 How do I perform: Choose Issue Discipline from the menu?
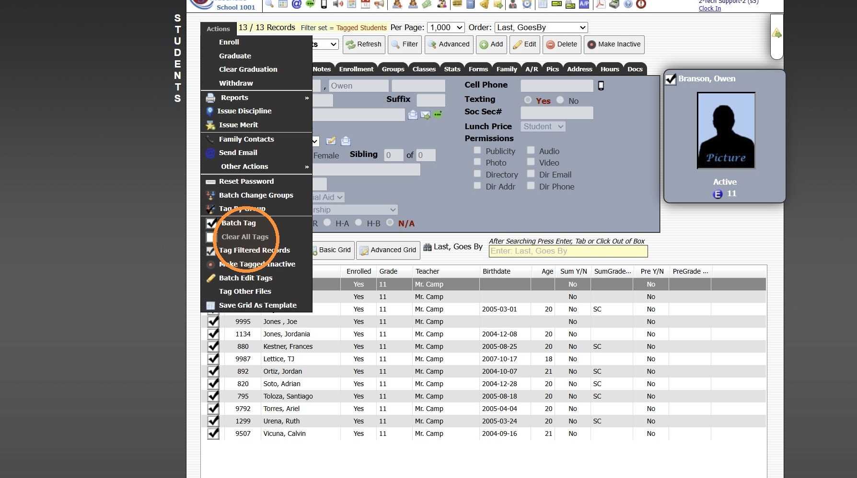pos(244,111)
